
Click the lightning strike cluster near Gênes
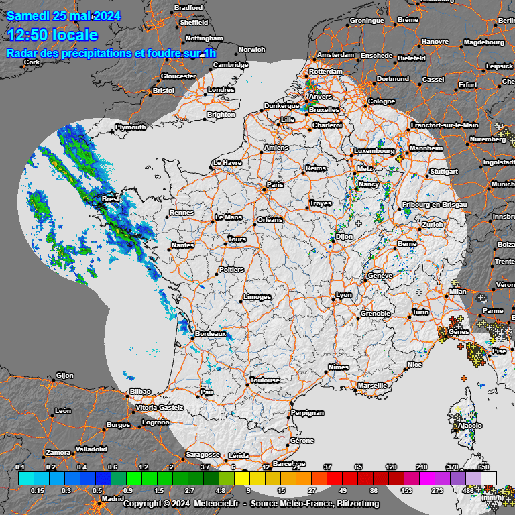(444, 333)
